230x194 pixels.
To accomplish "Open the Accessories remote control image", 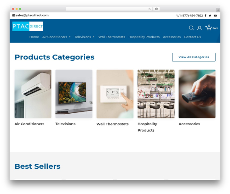I will click(x=197, y=94).
